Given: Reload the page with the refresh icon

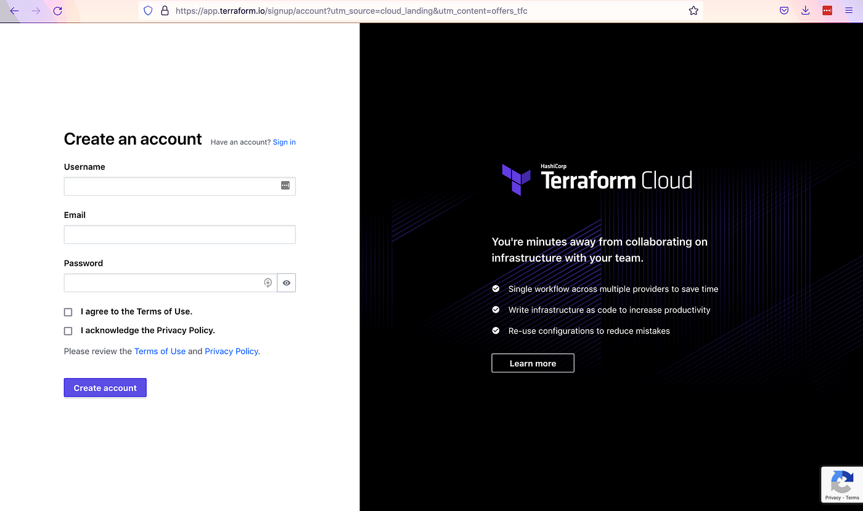Looking at the screenshot, I should (57, 10).
